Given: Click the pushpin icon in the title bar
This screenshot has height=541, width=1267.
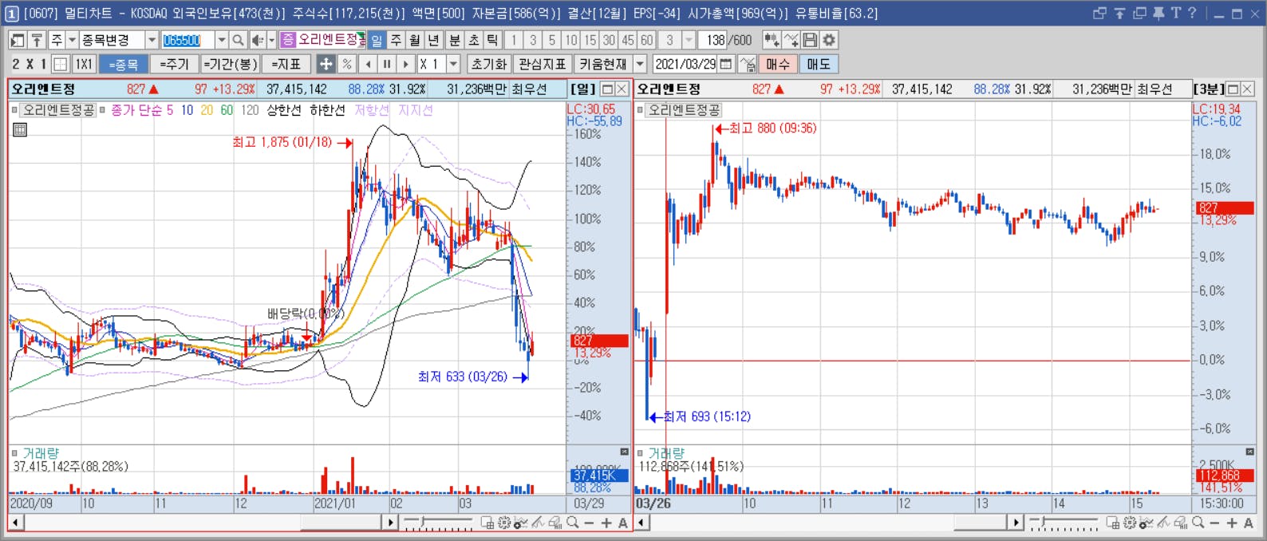Looking at the screenshot, I should pyautogui.click(x=1158, y=13).
